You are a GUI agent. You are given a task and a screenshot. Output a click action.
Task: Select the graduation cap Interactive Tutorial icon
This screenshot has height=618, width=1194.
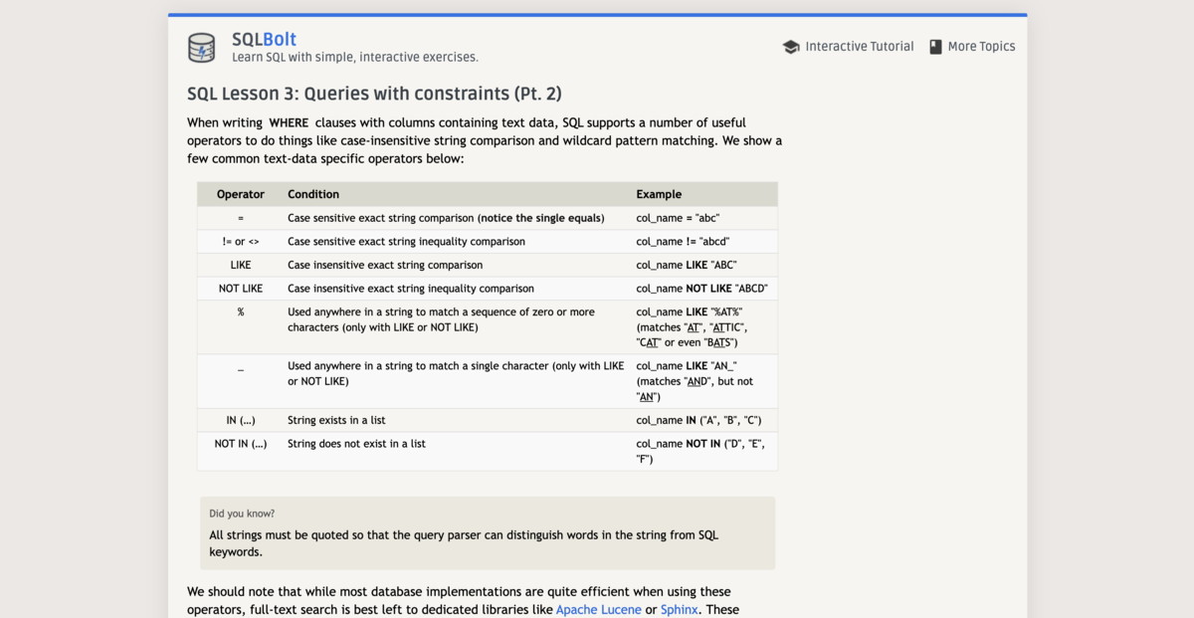[x=791, y=46]
